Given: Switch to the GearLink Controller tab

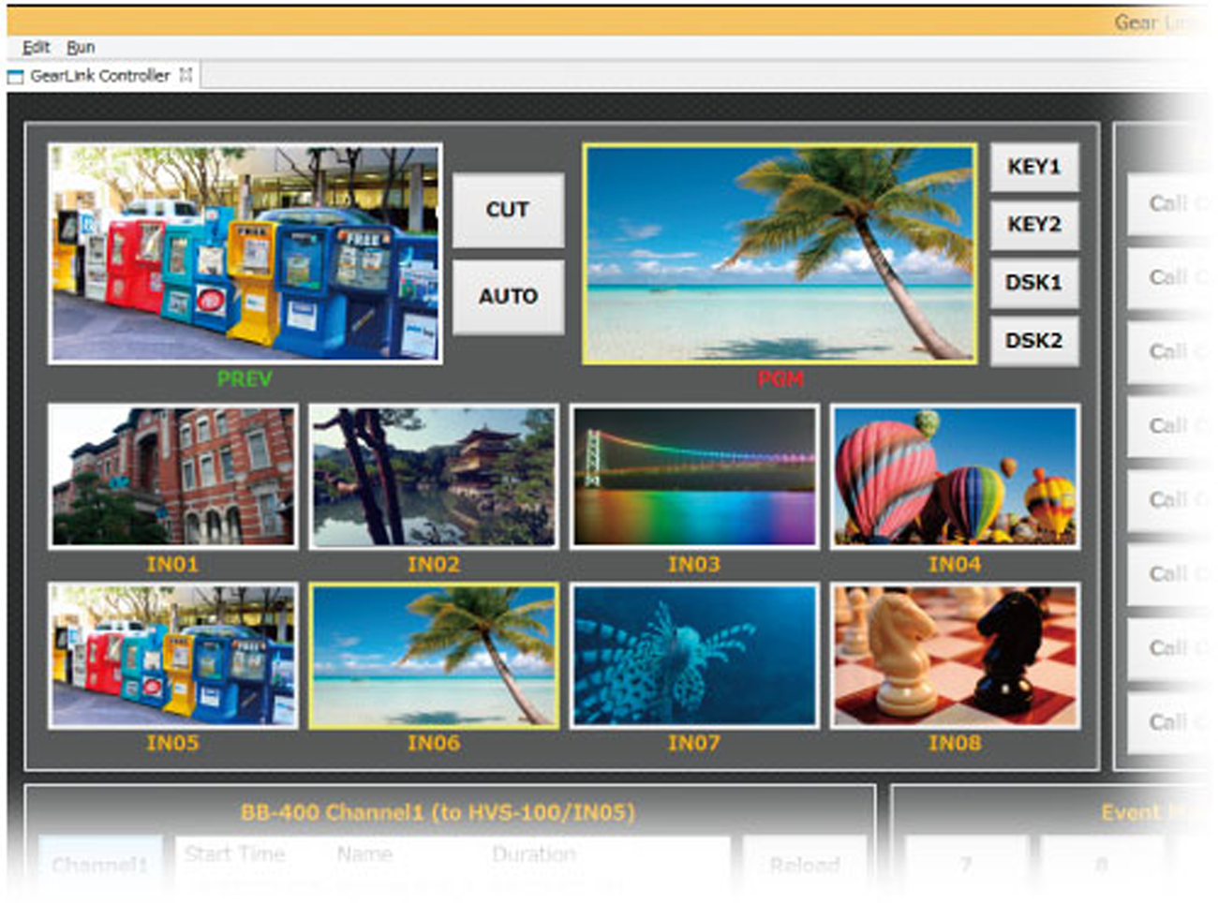Looking at the screenshot, I should 99,76.
